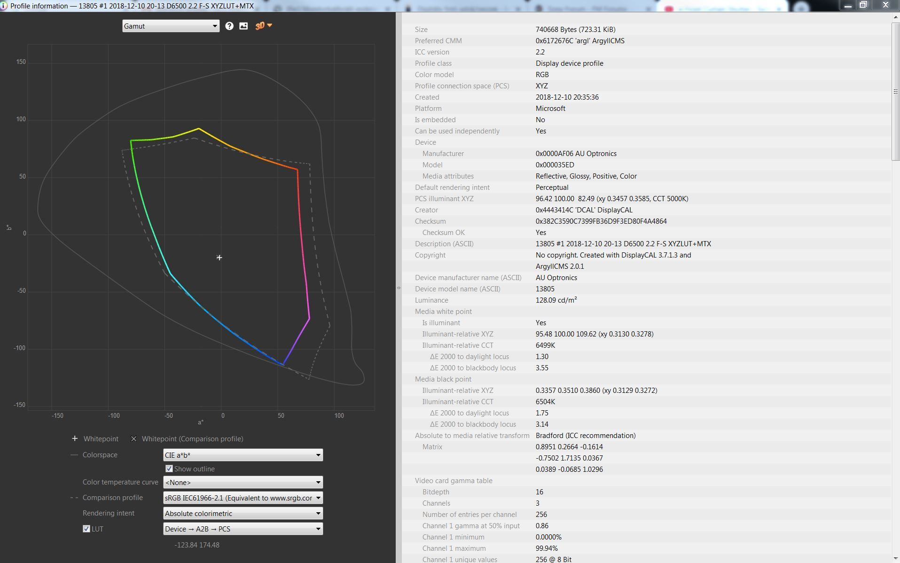This screenshot has width=900, height=563.
Task: Open the Rendering intent dropdown
Action: [243, 513]
